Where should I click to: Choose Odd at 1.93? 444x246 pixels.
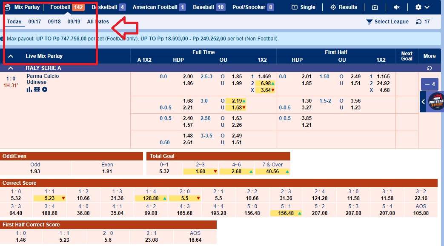tap(35, 172)
